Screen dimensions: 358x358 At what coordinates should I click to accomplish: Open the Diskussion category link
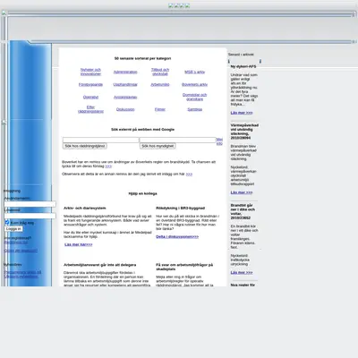(x=125, y=109)
